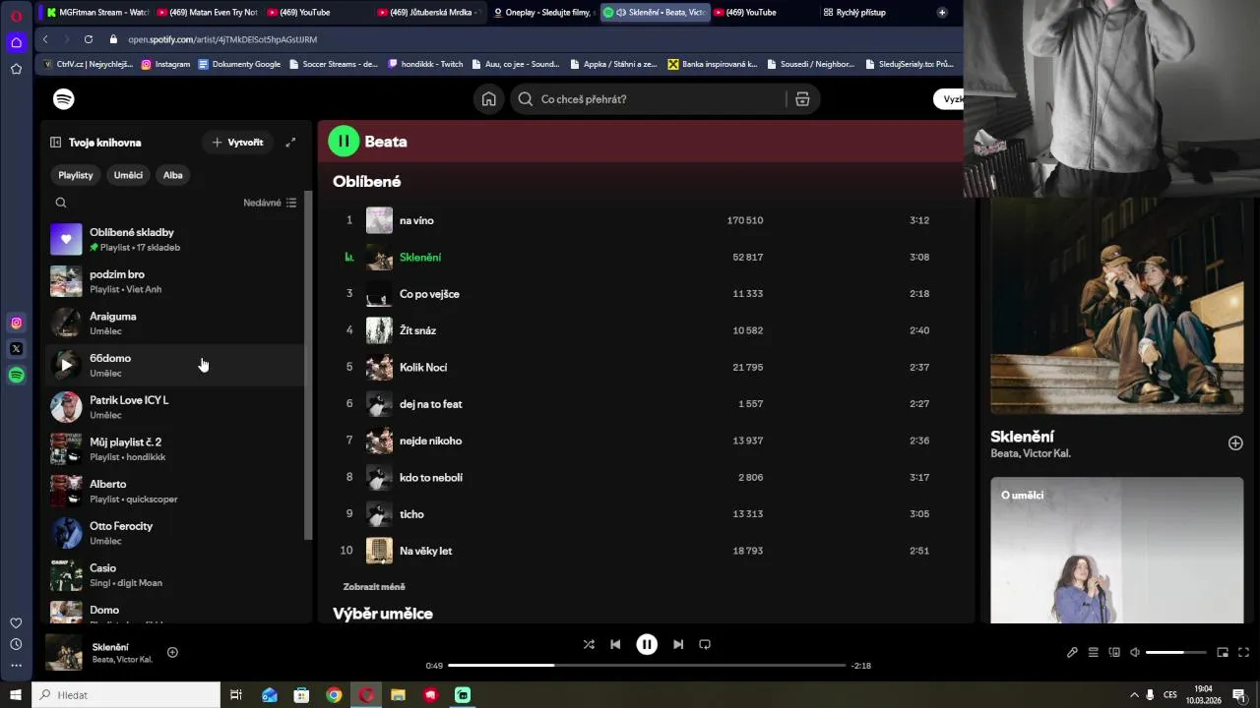The image size is (1260, 708).
Task: Filter library by Alba chip
Action: [173, 175]
